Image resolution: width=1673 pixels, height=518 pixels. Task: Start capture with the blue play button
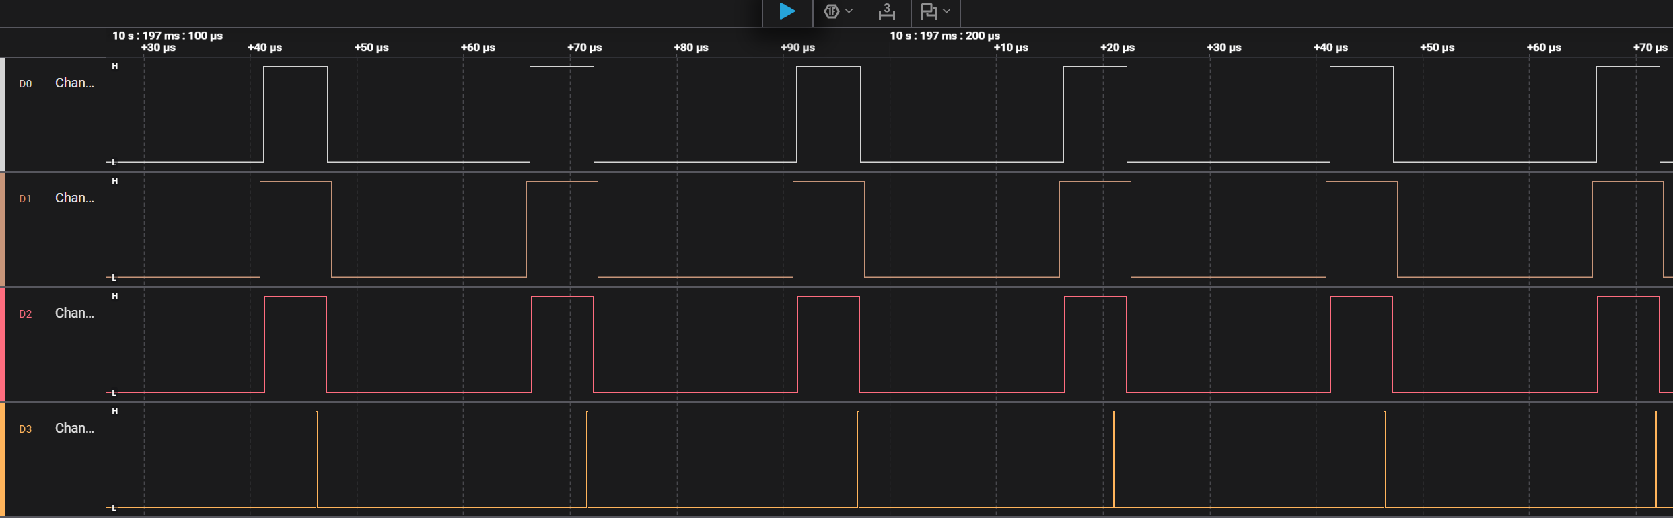pyautogui.click(x=787, y=11)
